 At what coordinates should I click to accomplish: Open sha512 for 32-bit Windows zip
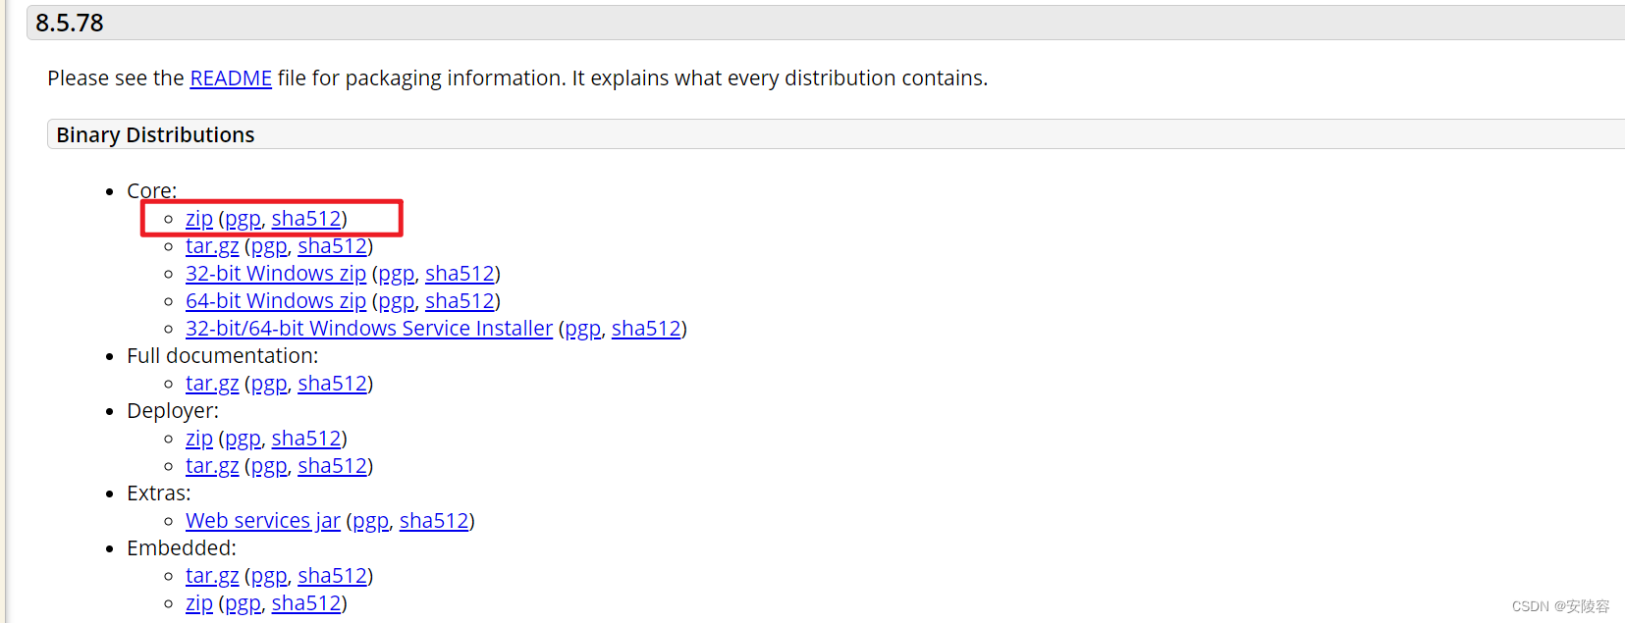(460, 274)
